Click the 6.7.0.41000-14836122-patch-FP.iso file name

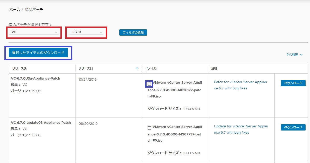coord(175,89)
